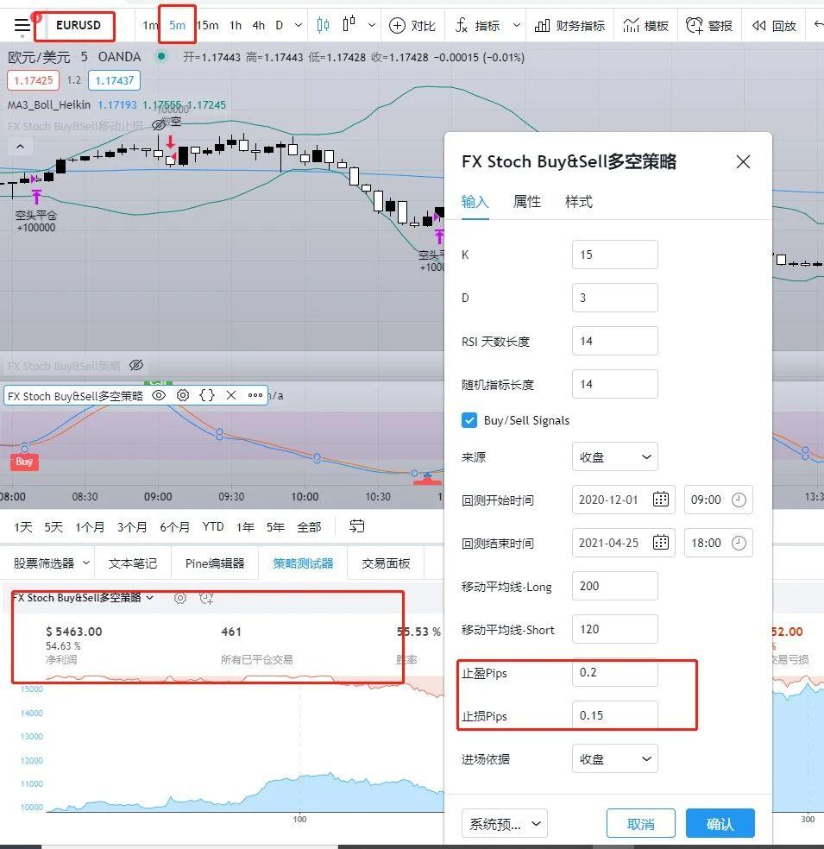824x849 pixels.
Task: Click the candlestick chart type icon
Action: [324, 26]
